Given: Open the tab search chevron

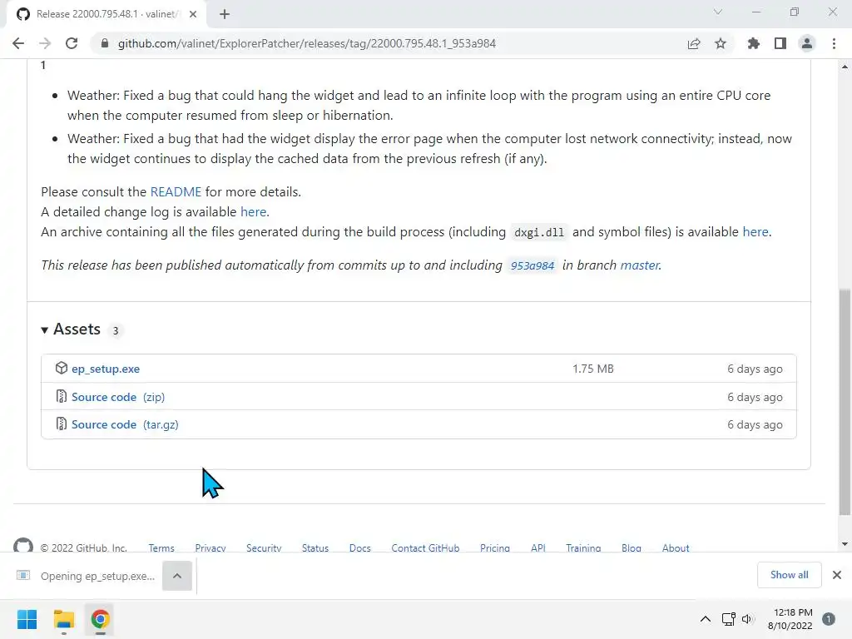Looking at the screenshot, I should [718, 12].
